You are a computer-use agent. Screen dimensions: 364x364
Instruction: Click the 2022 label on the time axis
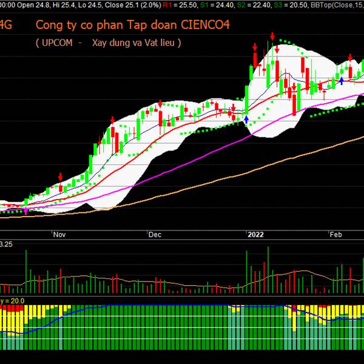coord(255,234)
